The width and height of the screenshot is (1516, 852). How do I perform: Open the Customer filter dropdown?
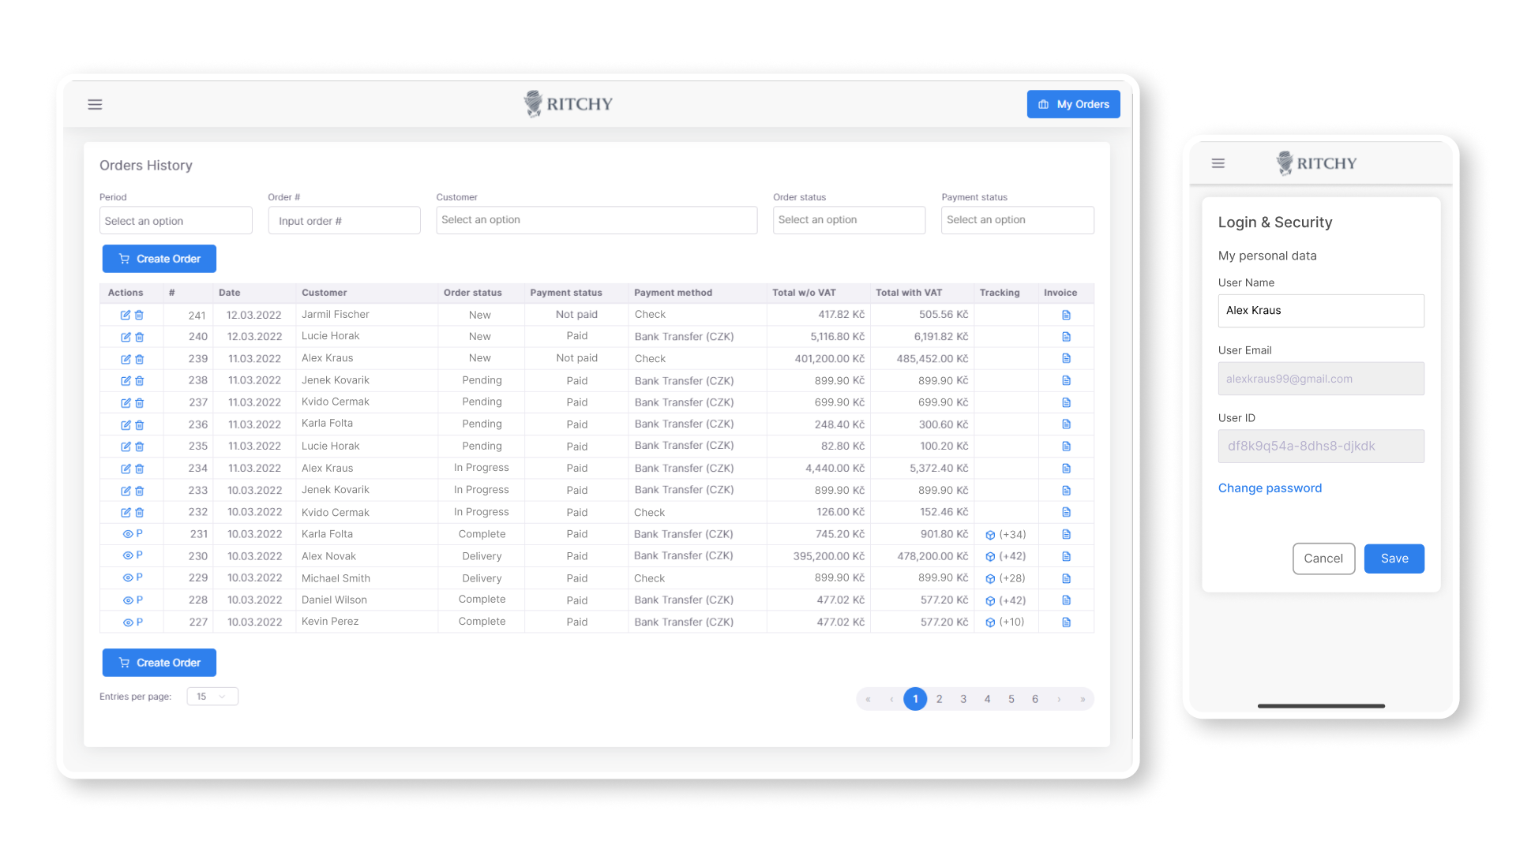pos(597,220)
